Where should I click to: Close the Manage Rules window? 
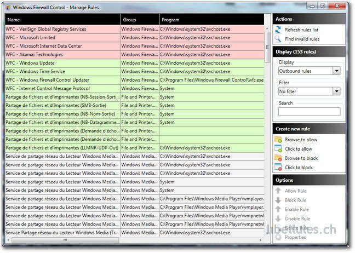(337, 6)
